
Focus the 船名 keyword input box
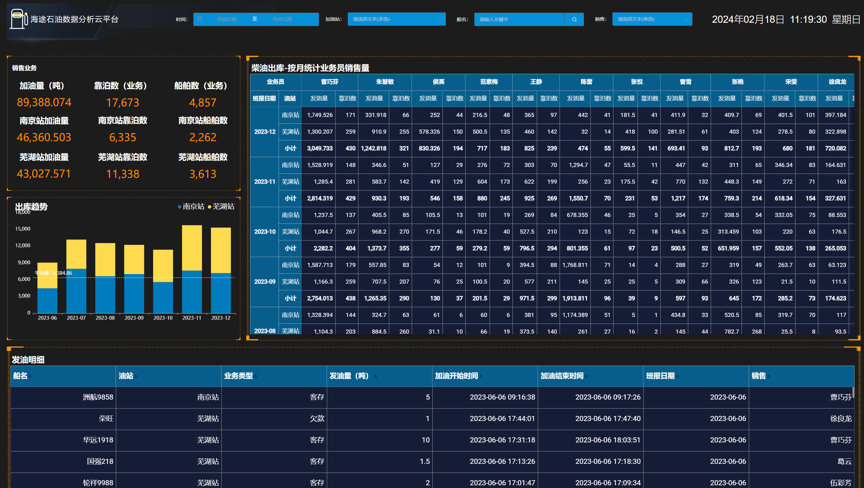(x=519, y=19)
